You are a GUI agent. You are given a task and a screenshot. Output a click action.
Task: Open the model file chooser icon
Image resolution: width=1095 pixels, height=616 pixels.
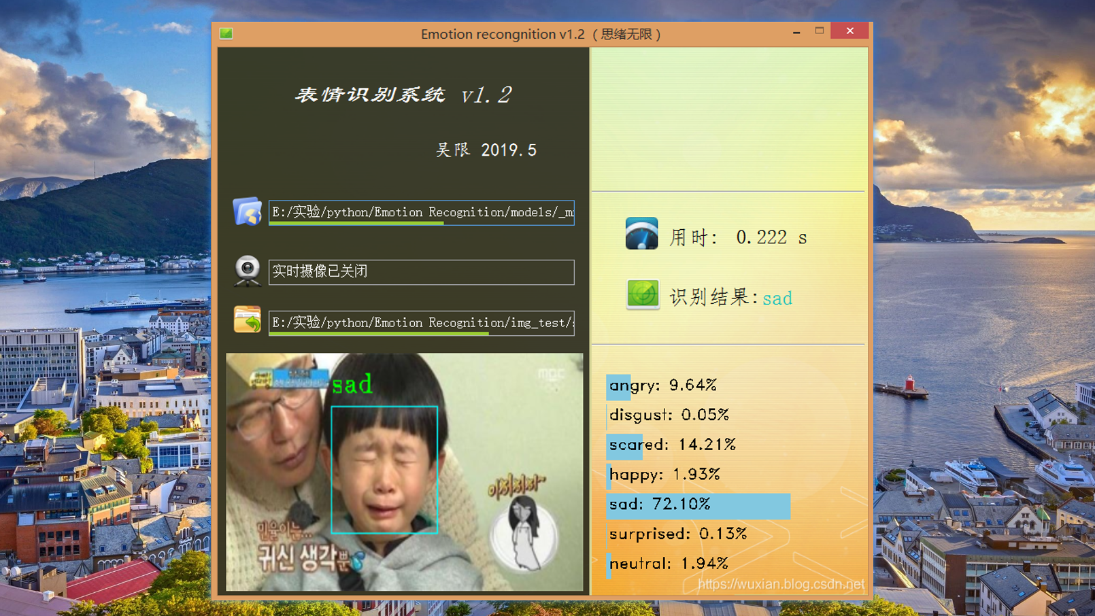(x=247, y=212)
